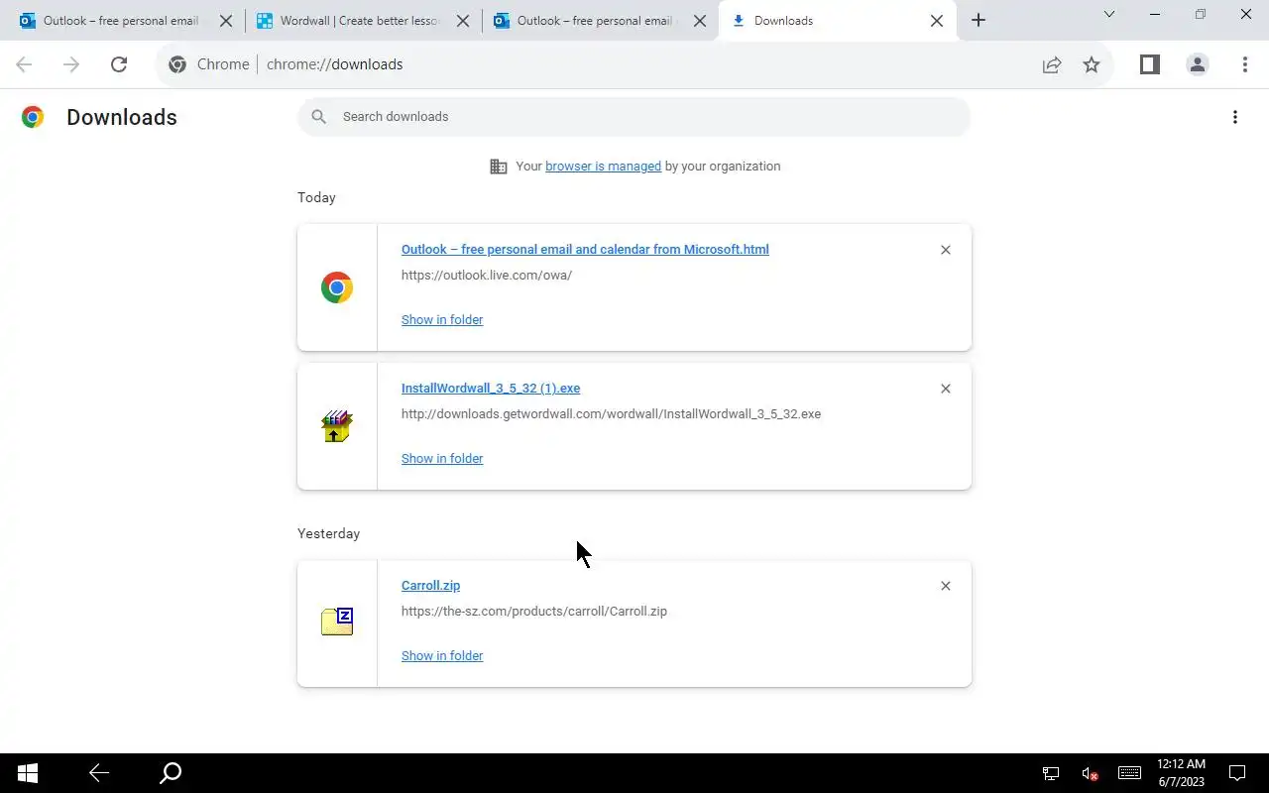This screenshot has width=1269, height=793.
Task: Open Downloads page more actions menu
Action: coord(1235,117)
